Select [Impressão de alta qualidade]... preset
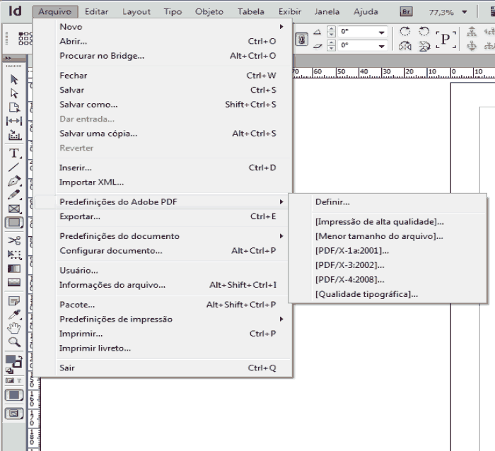This screenshot has height=451, width=495. tap(388, 222)
